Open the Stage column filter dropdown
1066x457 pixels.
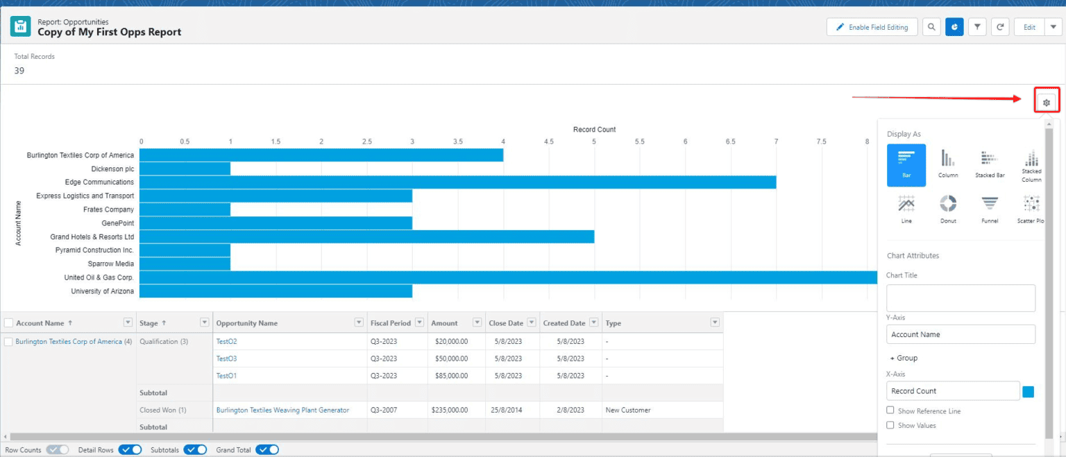[x=204, y=322]
